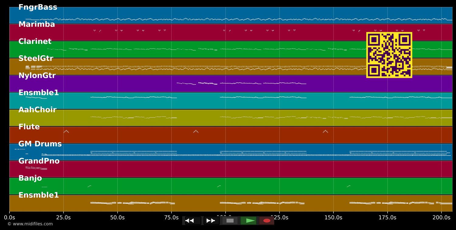Viewport: 456px width, 230px height.
Task: Select the Flute track
Action: coord(29,126)
